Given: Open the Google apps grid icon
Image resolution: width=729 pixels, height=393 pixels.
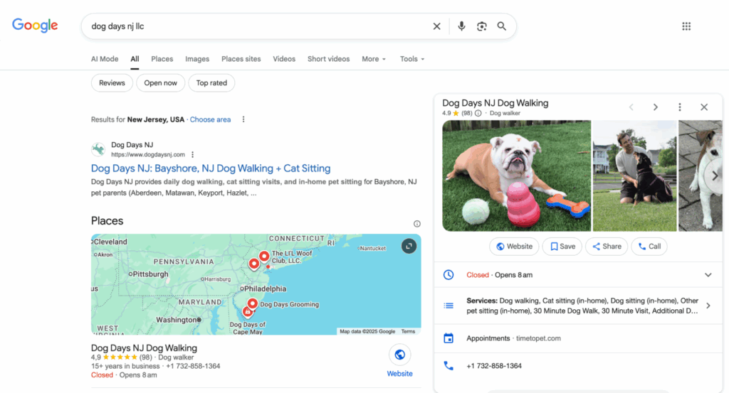Looking at the screenshot, I should click(686, 26).
